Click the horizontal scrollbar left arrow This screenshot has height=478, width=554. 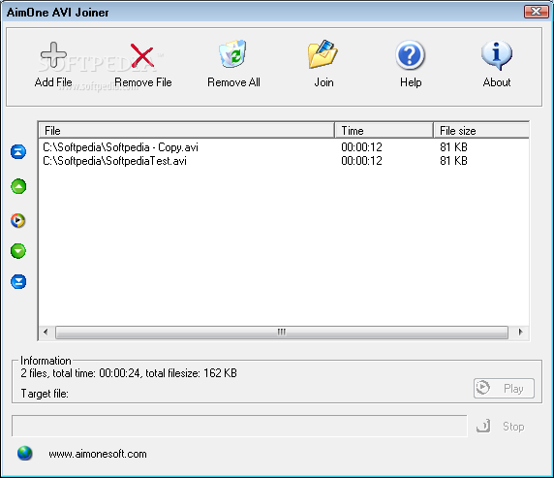(46, 332)
